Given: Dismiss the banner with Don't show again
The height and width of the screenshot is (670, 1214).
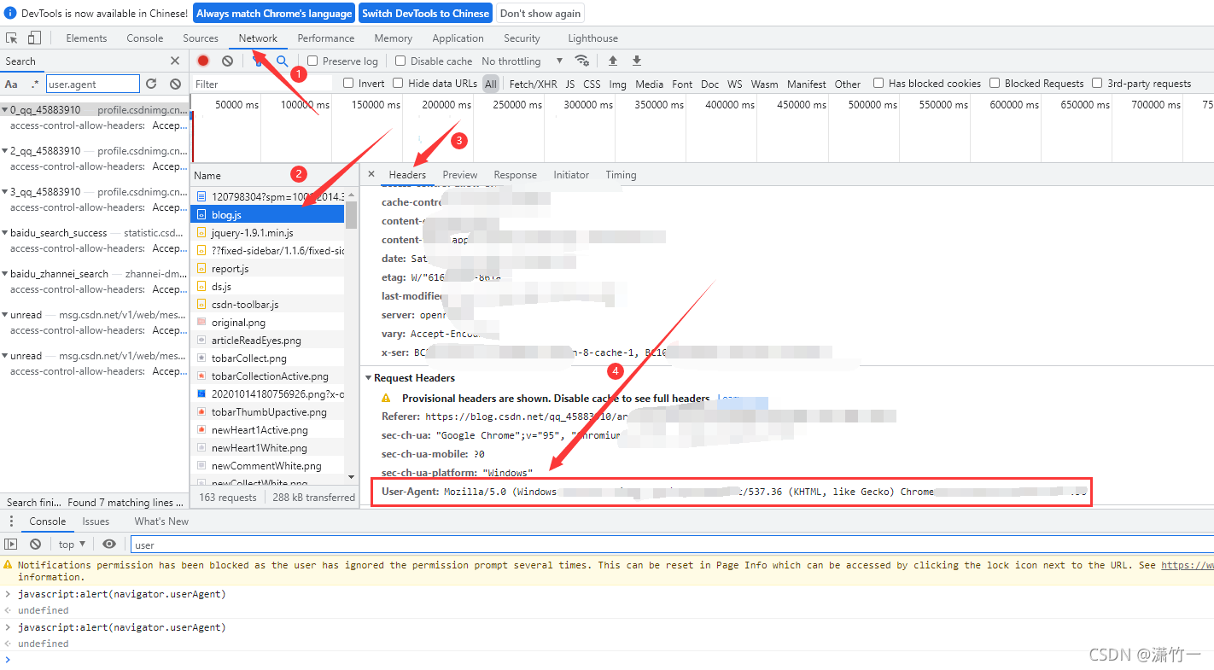Looking at the screenshot, I should [540, 13].
